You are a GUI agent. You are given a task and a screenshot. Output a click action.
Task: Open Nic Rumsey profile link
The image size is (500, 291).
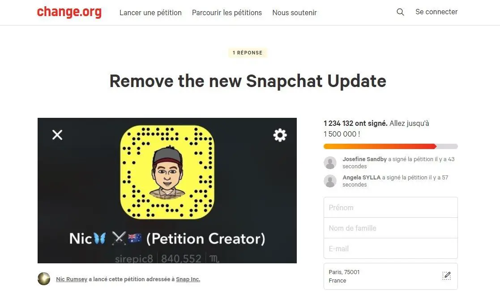click(72, 279)
